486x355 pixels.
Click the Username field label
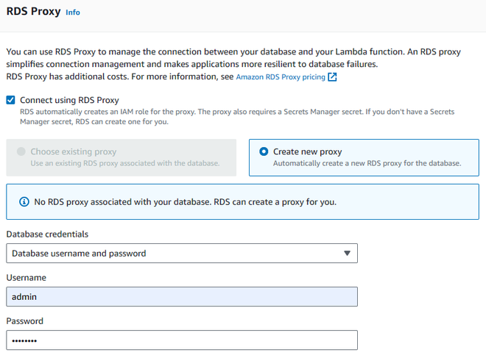tap(27, 277)
